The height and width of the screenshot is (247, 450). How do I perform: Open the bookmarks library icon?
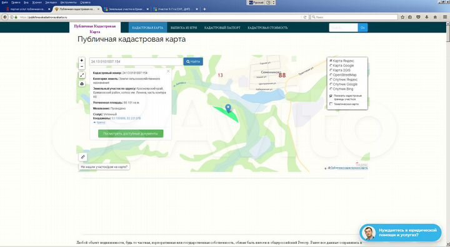[410, 17]
